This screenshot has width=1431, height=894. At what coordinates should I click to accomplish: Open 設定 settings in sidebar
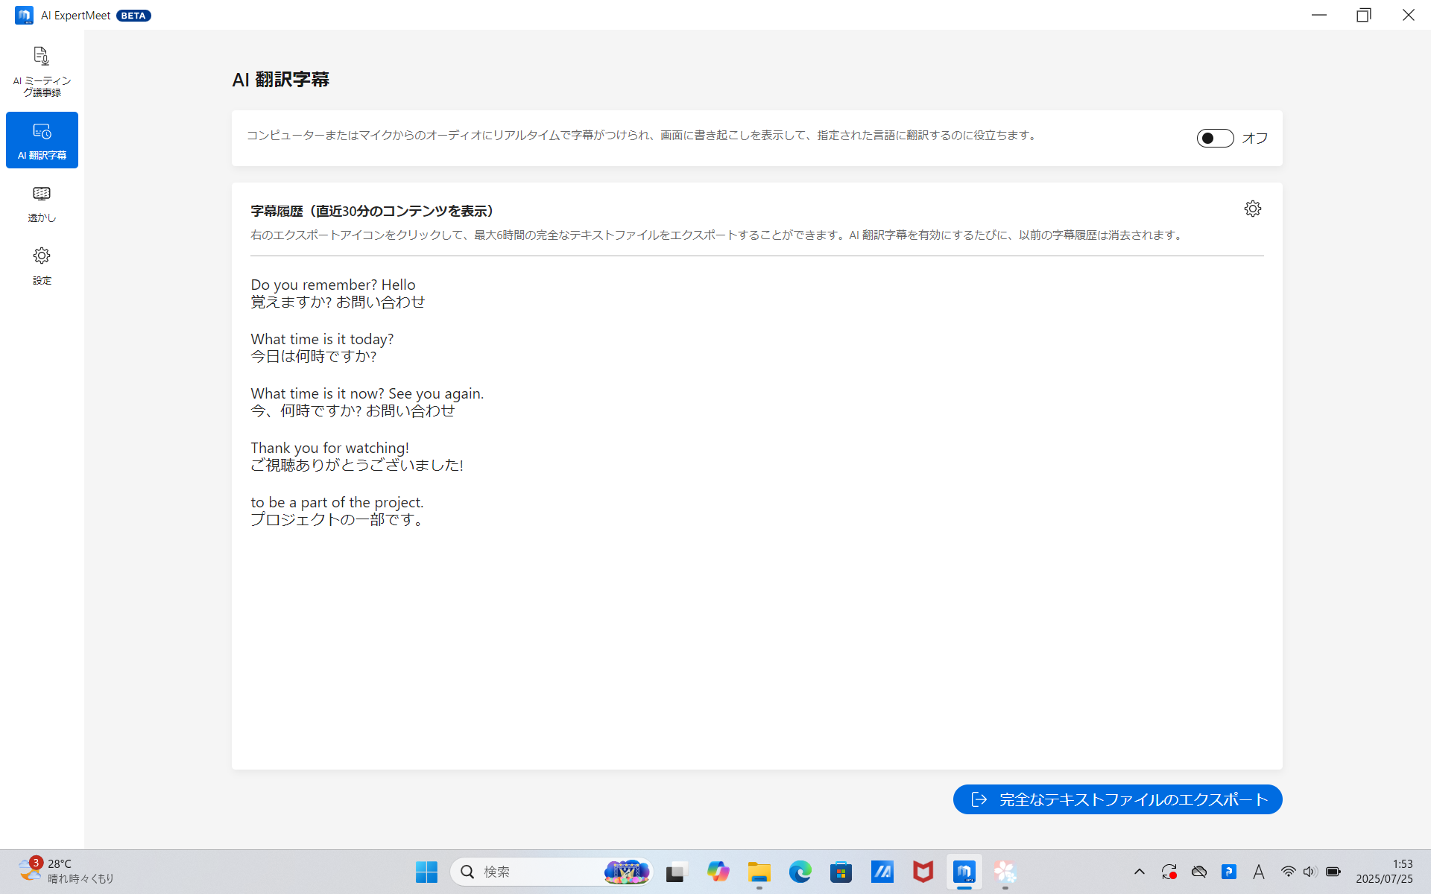[x=42, y=266]
